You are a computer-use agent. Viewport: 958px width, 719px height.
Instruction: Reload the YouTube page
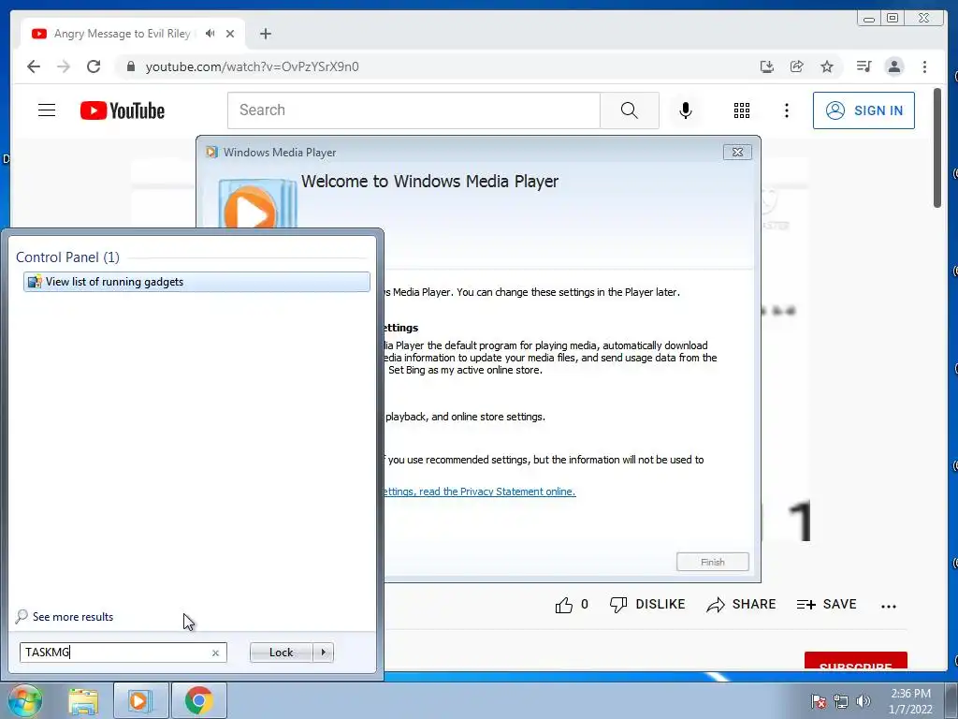click(x=94, y=66)
